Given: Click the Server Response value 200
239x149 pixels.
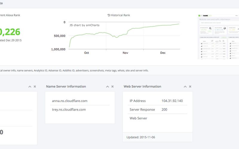Looking at the screenshot, I should click(165, 109).
